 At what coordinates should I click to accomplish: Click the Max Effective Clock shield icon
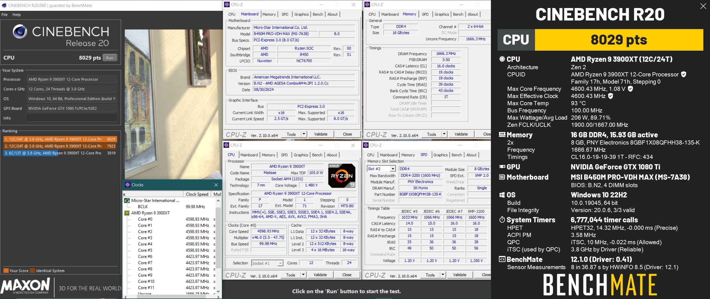pos(610,96)
